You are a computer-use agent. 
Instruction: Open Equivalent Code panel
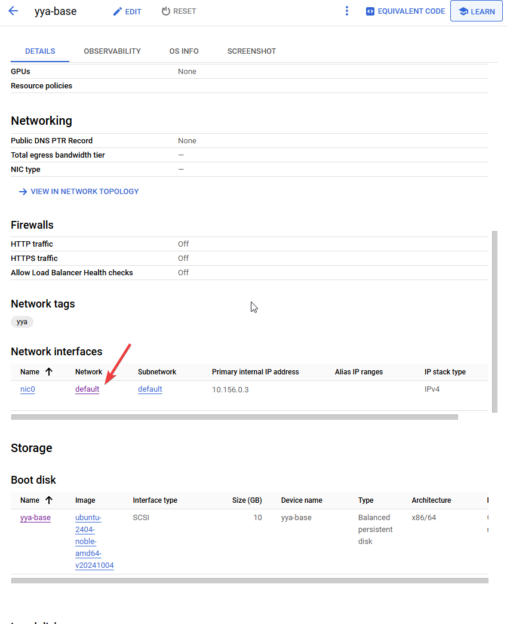click(x=405, y=11)
